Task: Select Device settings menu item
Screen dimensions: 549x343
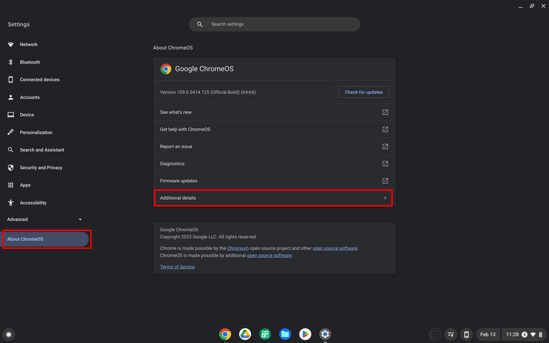Action: (27, 115)
